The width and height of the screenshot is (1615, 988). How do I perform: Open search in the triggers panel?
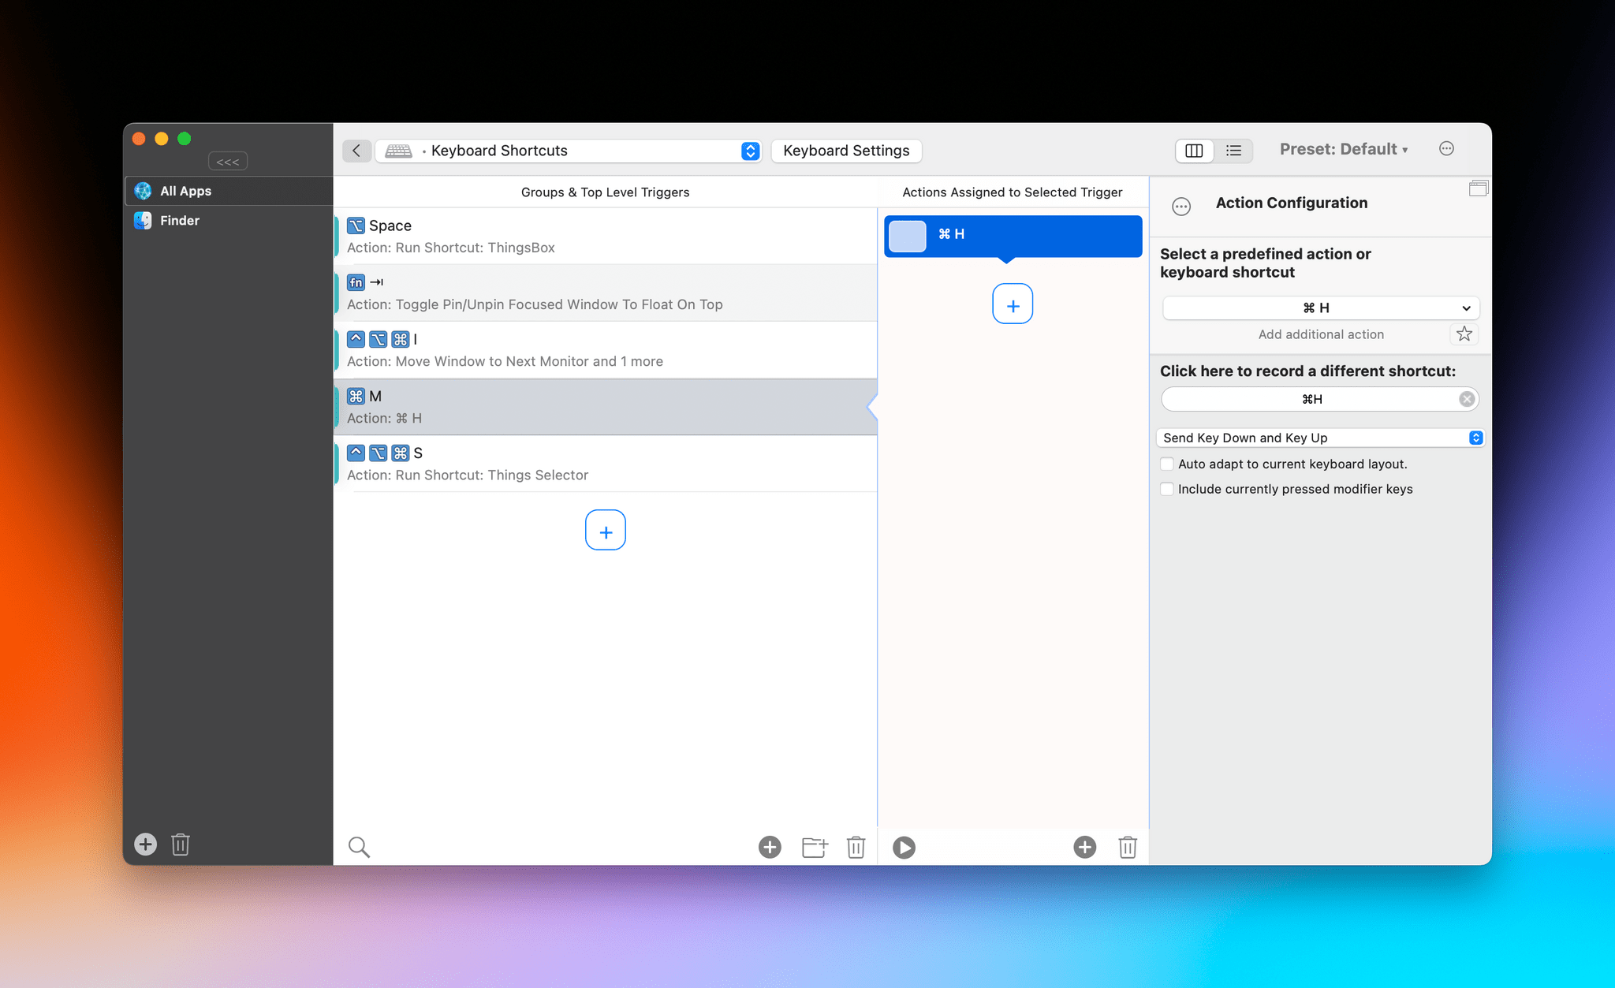(359, 846)
